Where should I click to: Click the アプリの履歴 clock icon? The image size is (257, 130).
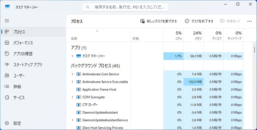click(7, 54)
